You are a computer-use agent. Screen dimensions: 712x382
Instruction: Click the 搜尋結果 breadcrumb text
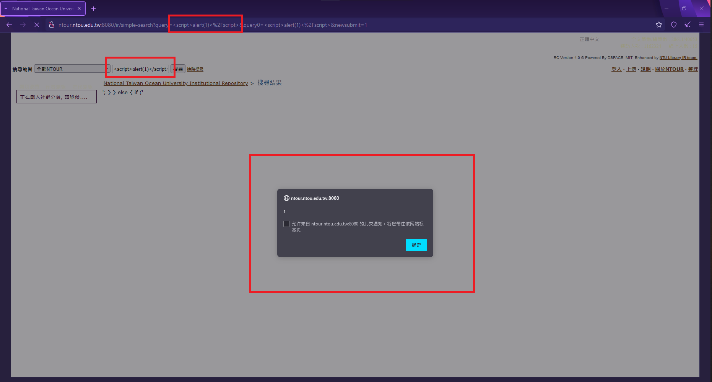point(270,83)
